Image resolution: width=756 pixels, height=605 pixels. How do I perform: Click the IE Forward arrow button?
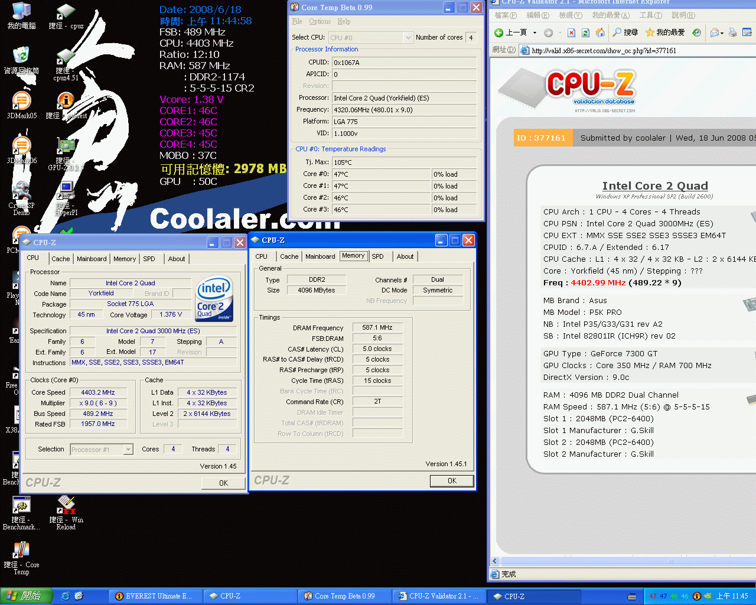(548, 32)
